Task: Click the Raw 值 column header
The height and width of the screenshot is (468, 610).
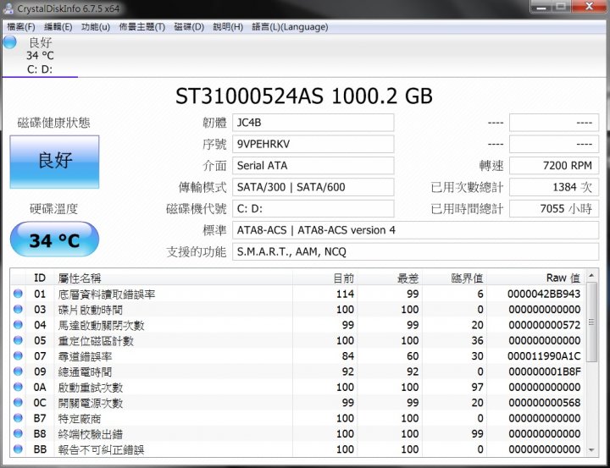Action: pyautogui.click(x=535, y=278)
